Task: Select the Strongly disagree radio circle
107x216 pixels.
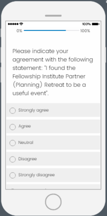Action: pos(12,175)
